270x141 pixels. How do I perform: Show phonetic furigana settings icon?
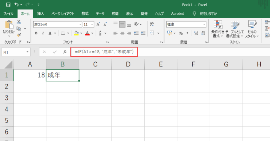click(x=100, y=33)
